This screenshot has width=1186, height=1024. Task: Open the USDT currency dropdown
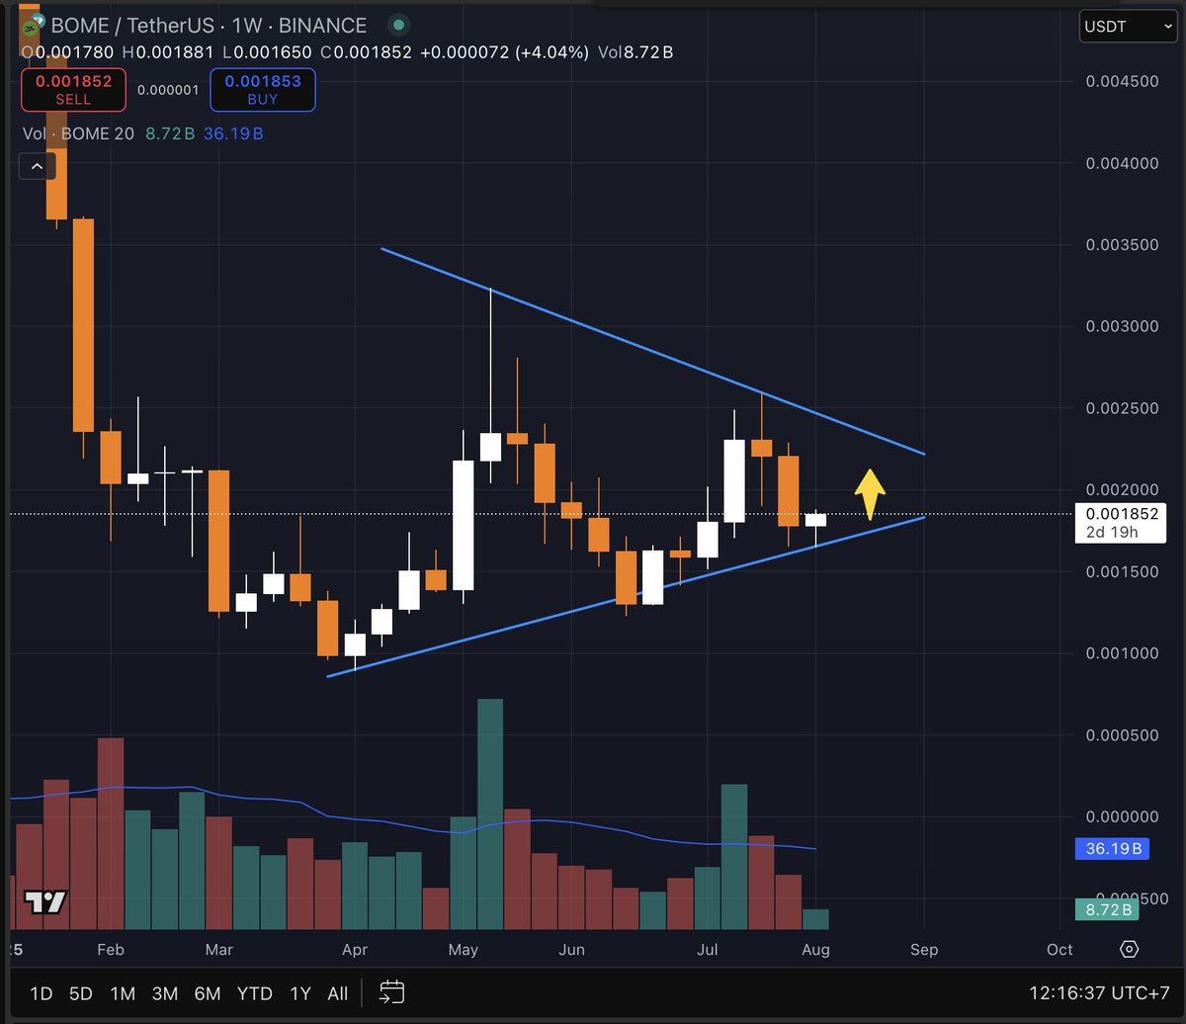pyautogui.click(x=1127, y=27)
